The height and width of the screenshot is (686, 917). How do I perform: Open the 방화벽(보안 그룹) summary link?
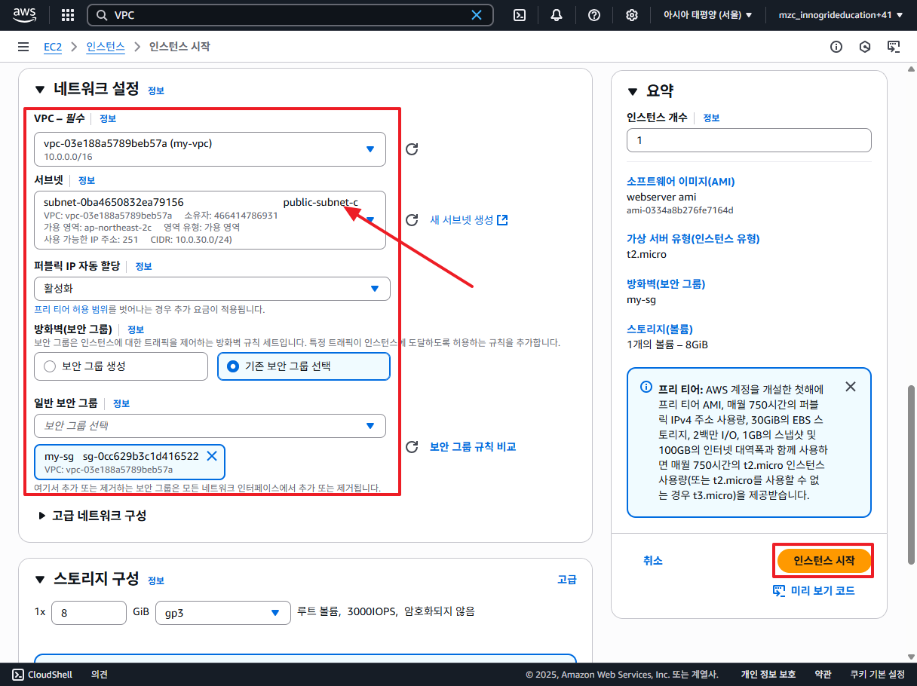click(x=666, y=284)
